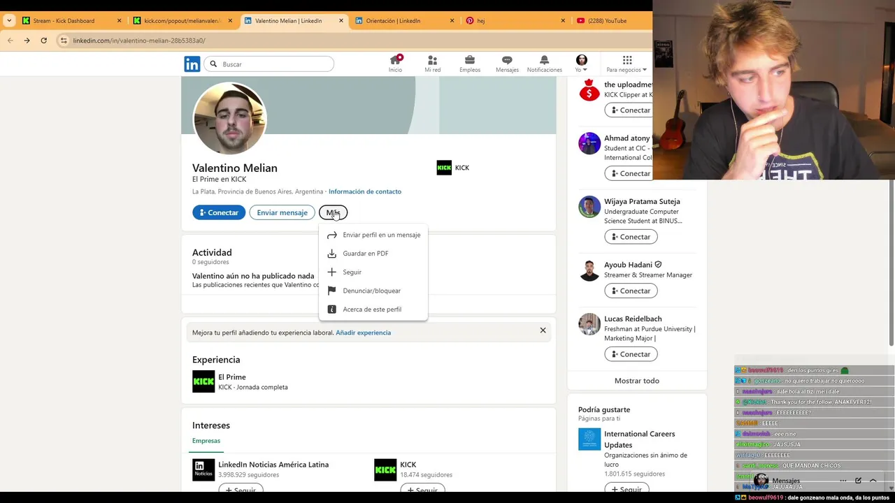Click Ayoub Hadani avatar
This screenshot has height=503, width=895.
[x=589, y=270]
